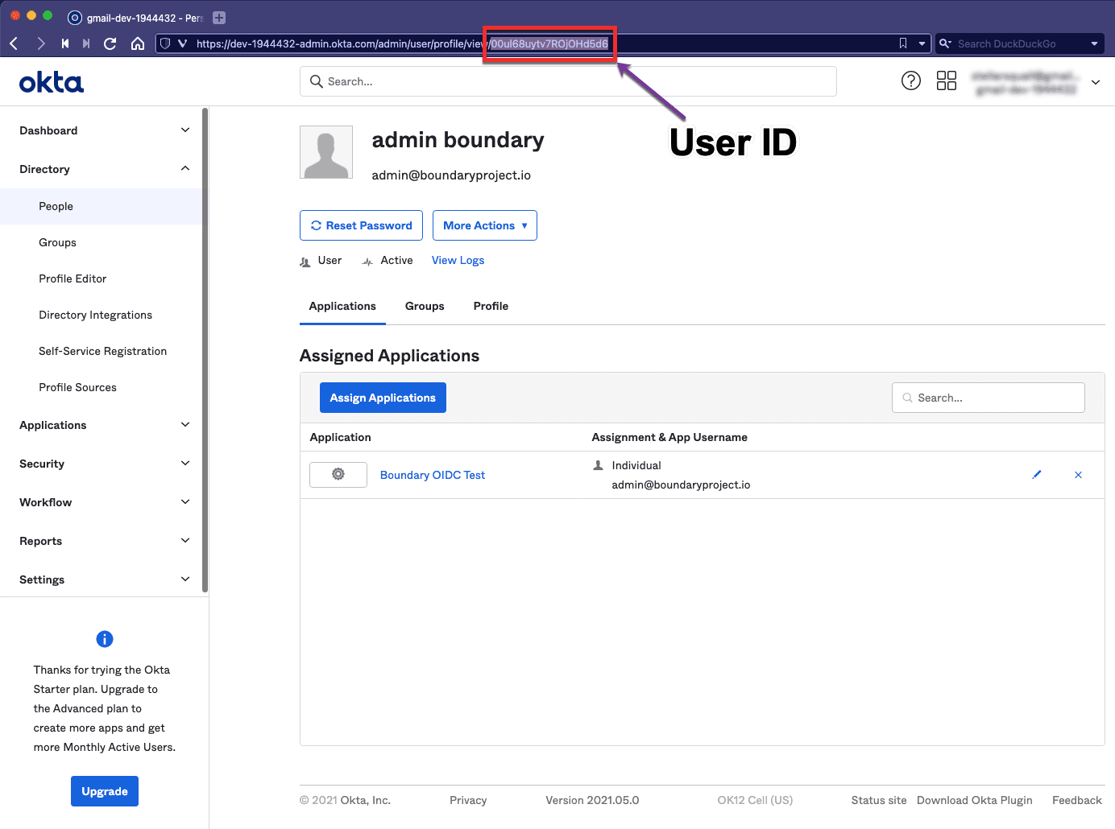Click the Reset Password button

click(361, 225)
